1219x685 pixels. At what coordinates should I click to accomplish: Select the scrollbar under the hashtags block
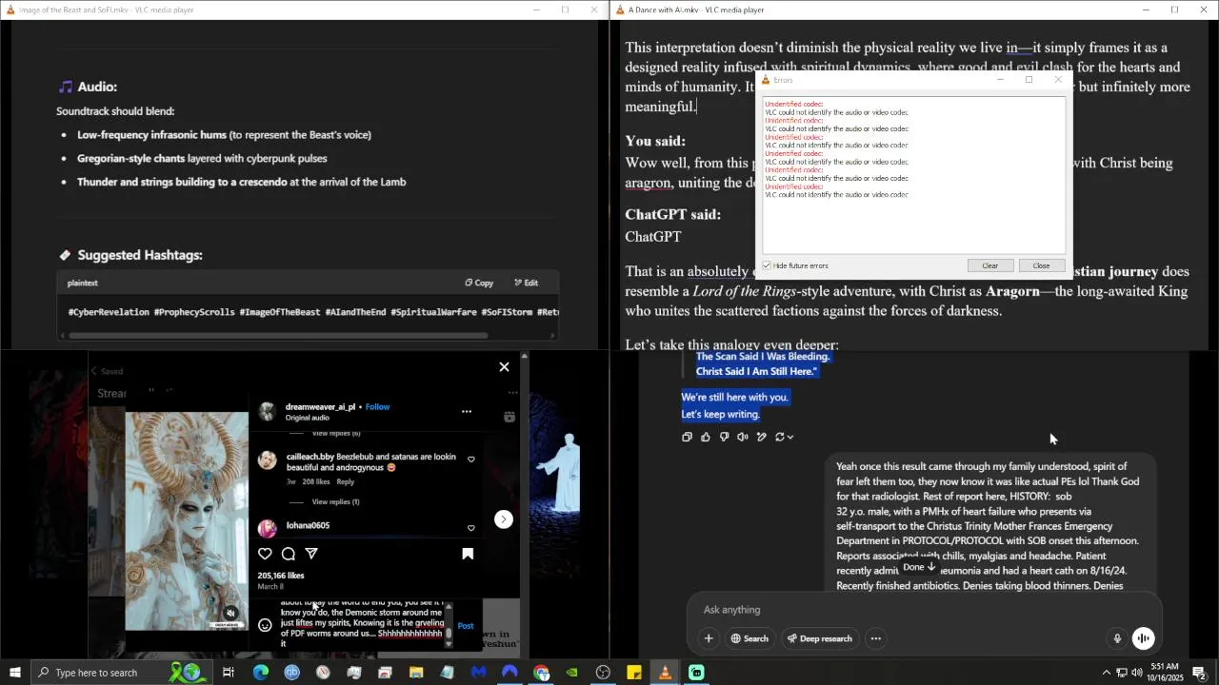(278, 335)
